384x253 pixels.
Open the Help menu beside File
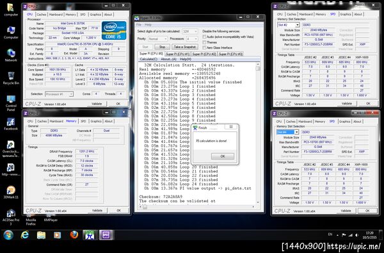[148, 25]
